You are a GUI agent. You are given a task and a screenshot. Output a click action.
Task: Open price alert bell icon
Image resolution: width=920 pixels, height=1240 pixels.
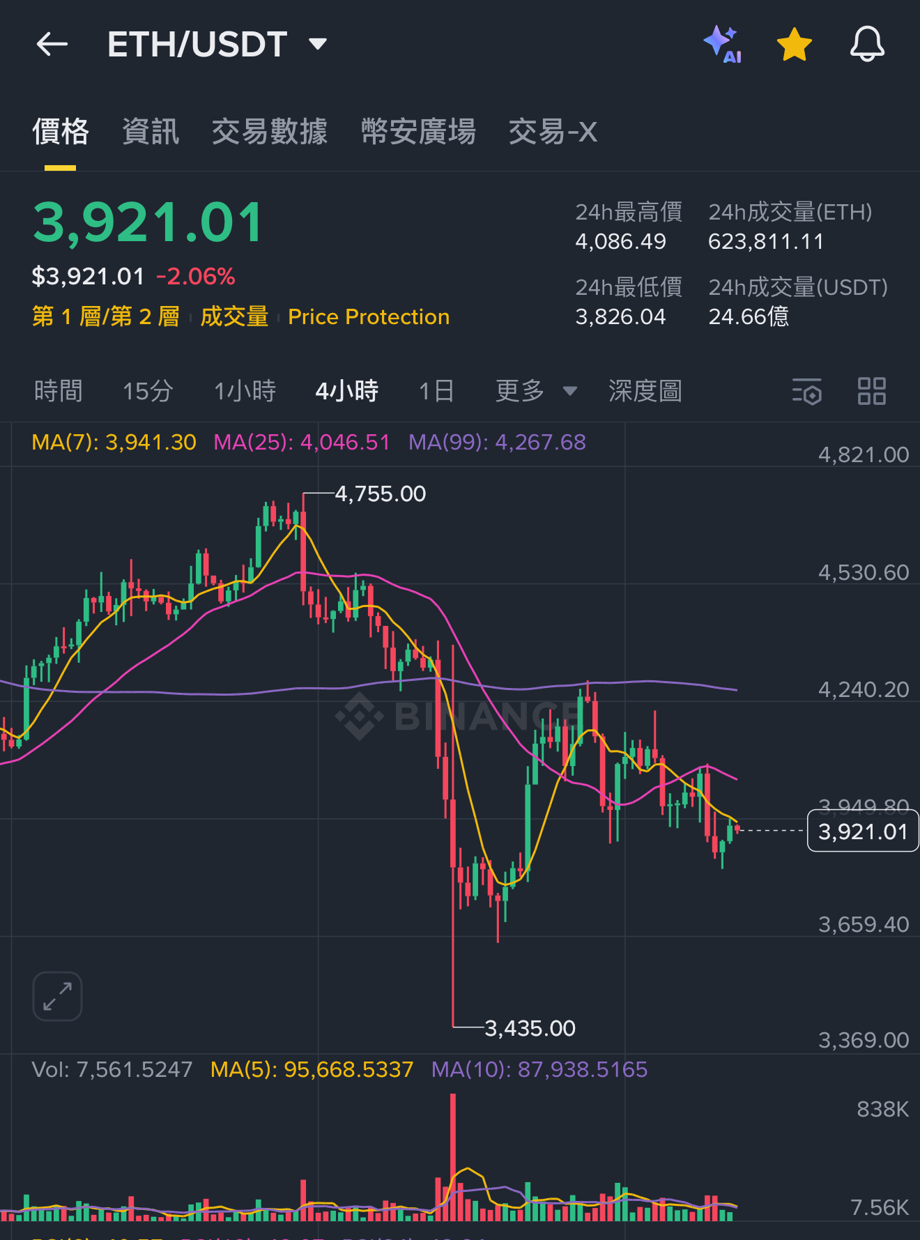866,45
